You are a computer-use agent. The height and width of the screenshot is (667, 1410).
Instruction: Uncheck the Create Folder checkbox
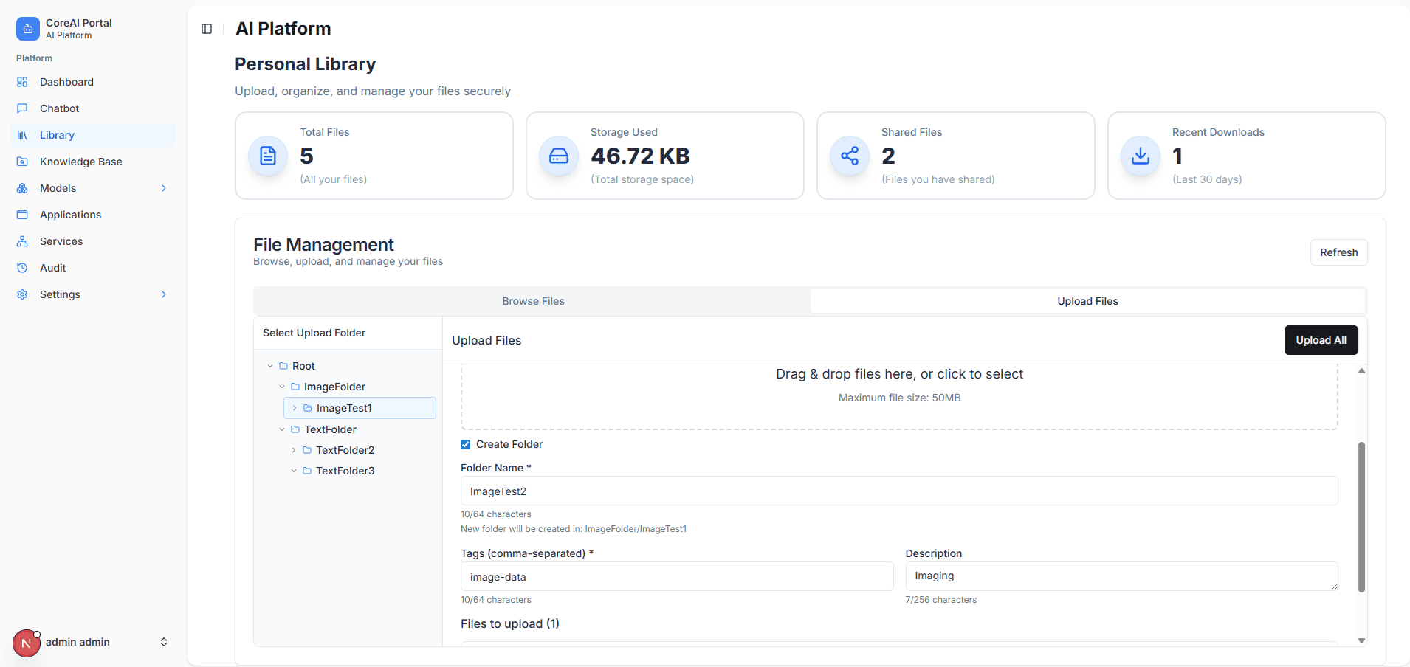466,444
